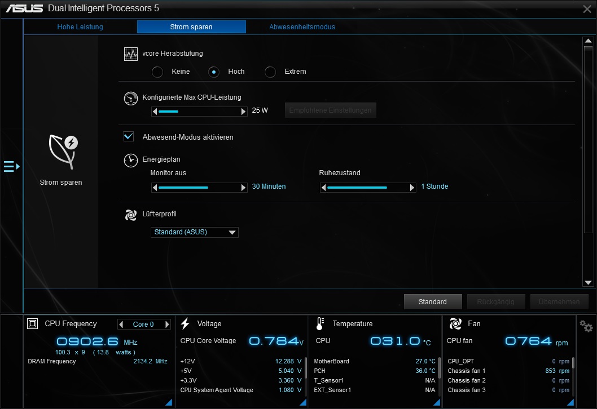Switch to the Hohe Leistung tab
597x409 pixels.
tap(80, 27)
